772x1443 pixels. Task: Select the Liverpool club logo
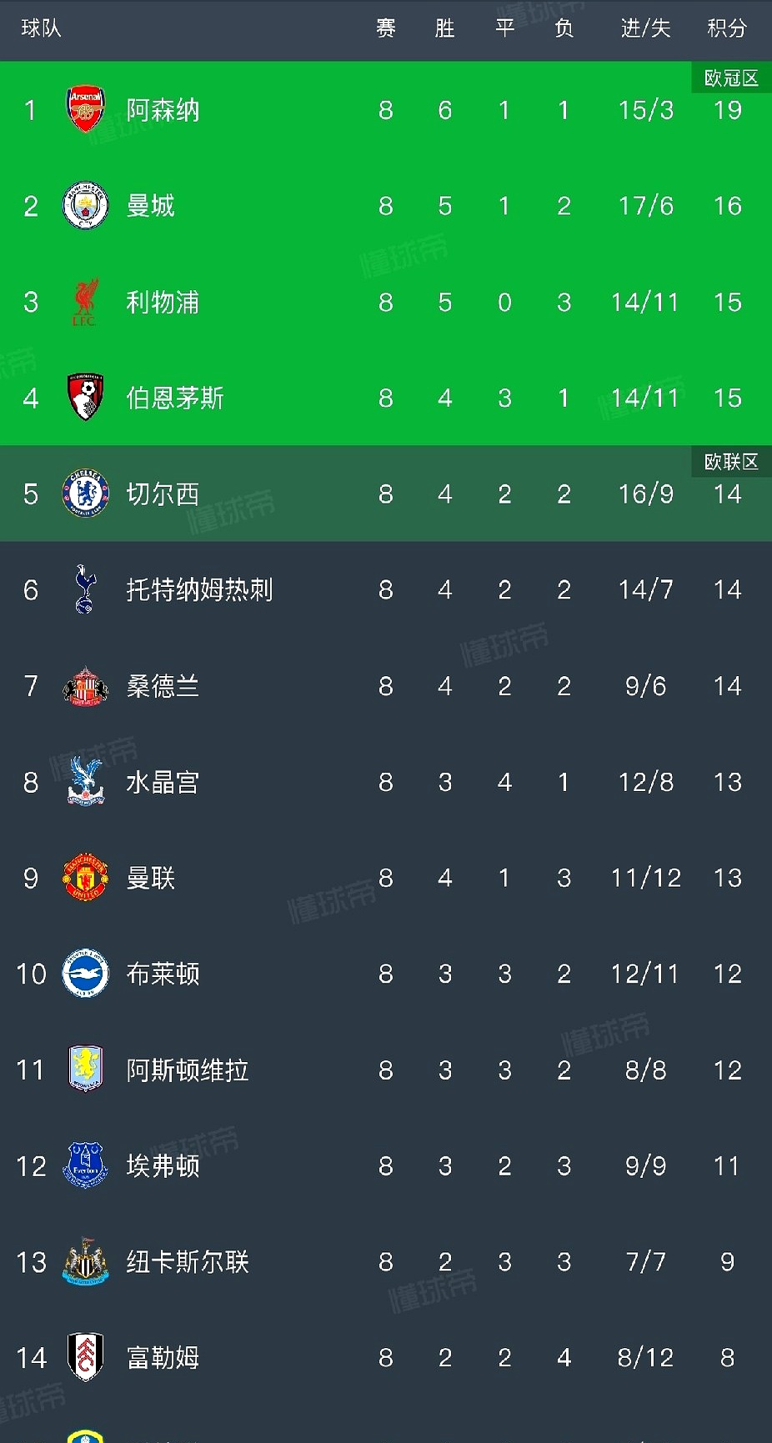[85, 302]
